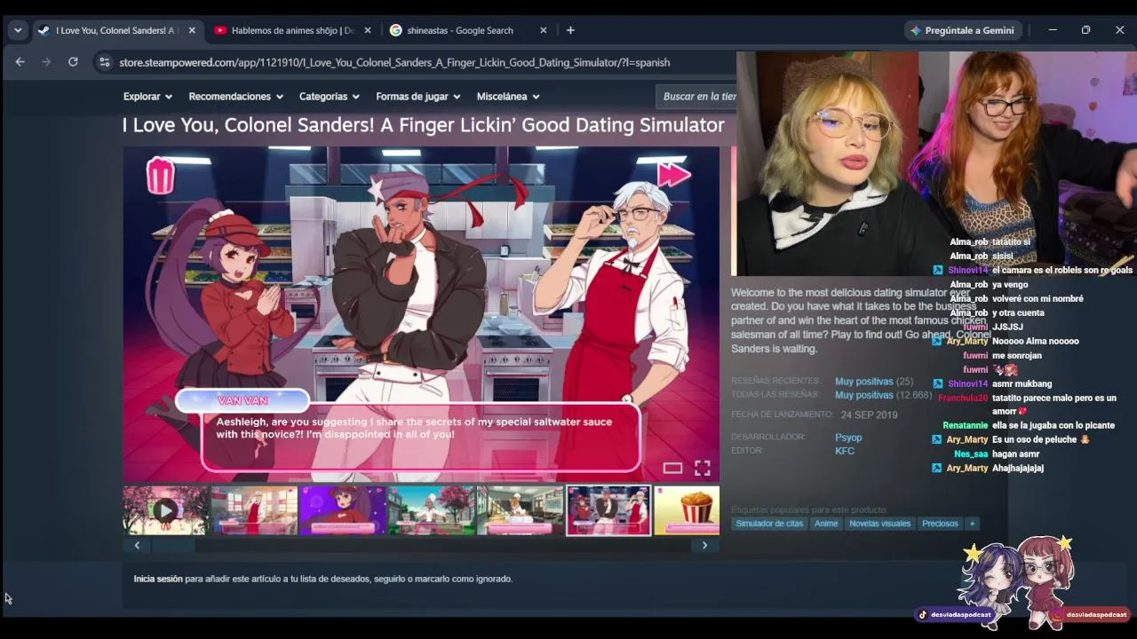Click chat message 'hagan asmr'
1137x639 pixels.
(1015, 454)
